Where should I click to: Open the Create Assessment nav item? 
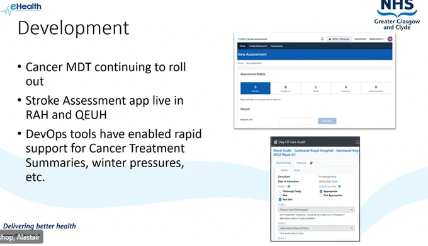click(x=257, y=46)
